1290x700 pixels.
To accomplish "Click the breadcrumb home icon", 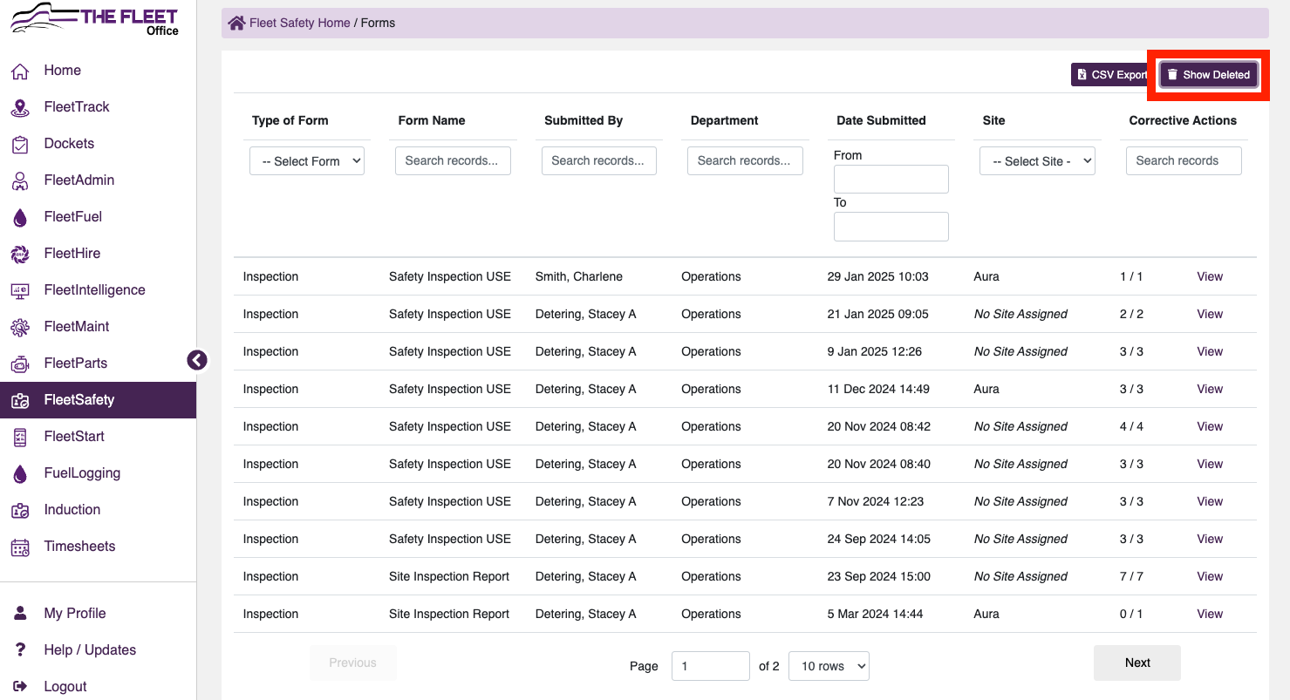I will [x=236, y=24].
